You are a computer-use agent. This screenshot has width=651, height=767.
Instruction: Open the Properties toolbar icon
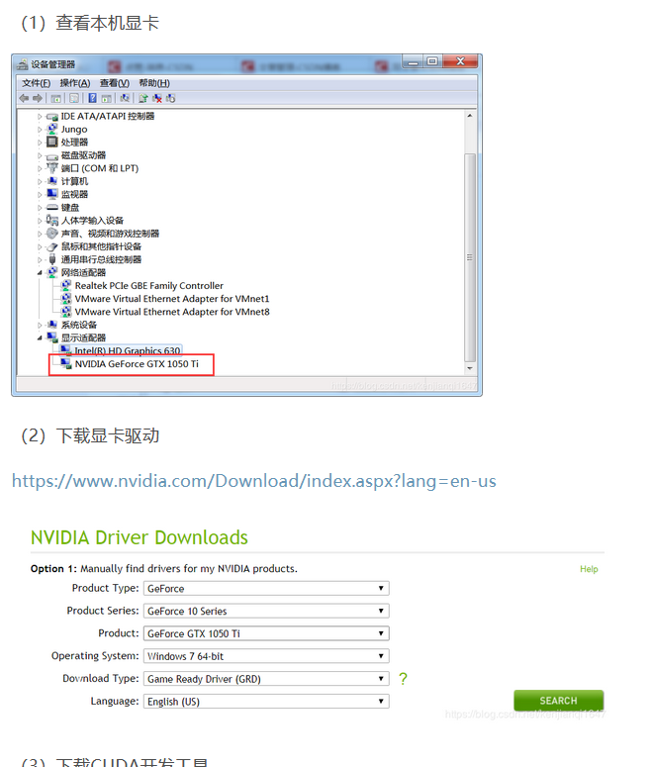pyautogui.click(x=74, y=98)
